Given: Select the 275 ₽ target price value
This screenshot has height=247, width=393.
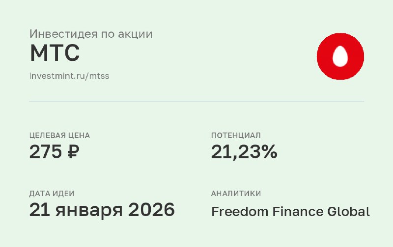Looking at the screenshot, I should [55, 151].
